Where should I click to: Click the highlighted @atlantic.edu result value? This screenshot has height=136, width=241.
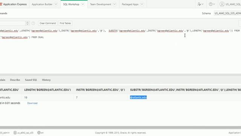click(138, 97)
